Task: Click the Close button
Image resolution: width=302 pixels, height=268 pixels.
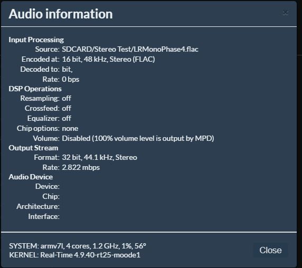Action: click(270, 250)
